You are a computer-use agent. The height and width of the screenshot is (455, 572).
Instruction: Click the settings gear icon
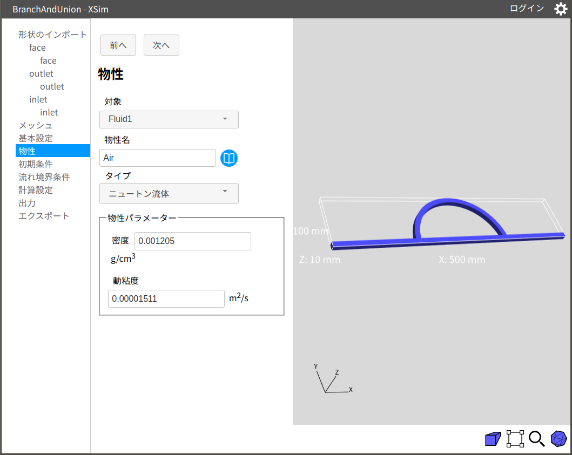(x=561, y=9)
